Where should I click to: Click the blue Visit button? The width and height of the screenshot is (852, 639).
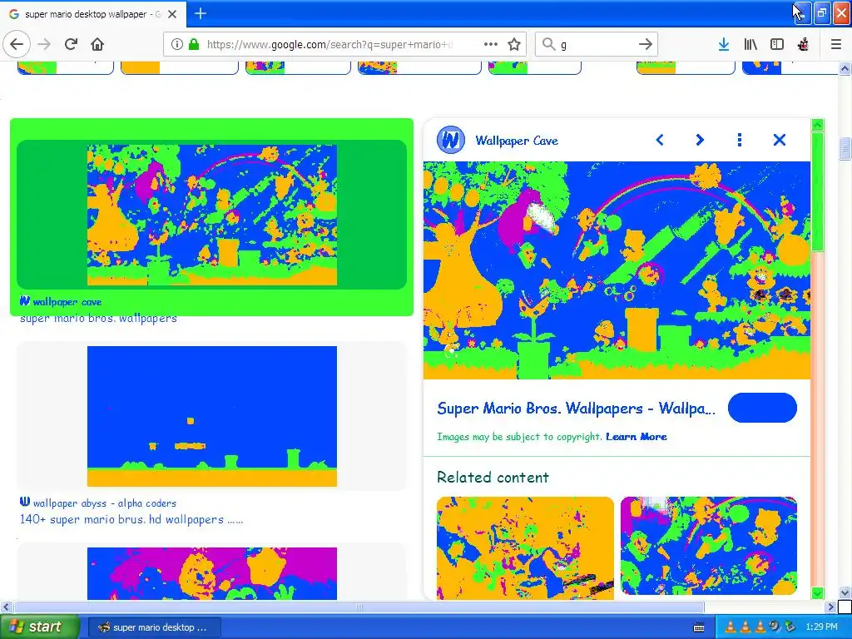tap(762, 408)
